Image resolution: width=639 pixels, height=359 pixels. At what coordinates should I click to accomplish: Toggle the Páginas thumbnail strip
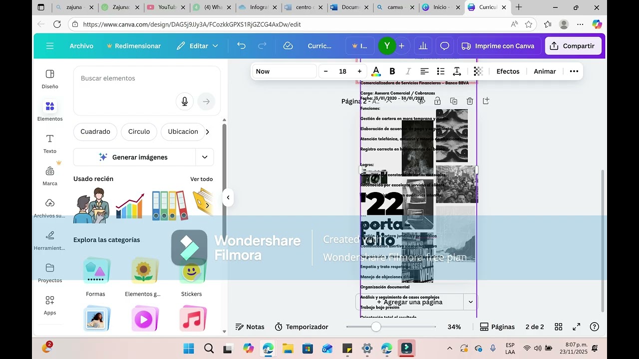click(x=497, y=327)
